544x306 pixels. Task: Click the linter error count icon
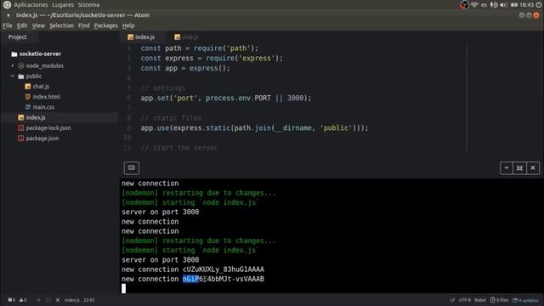[11, 300]
